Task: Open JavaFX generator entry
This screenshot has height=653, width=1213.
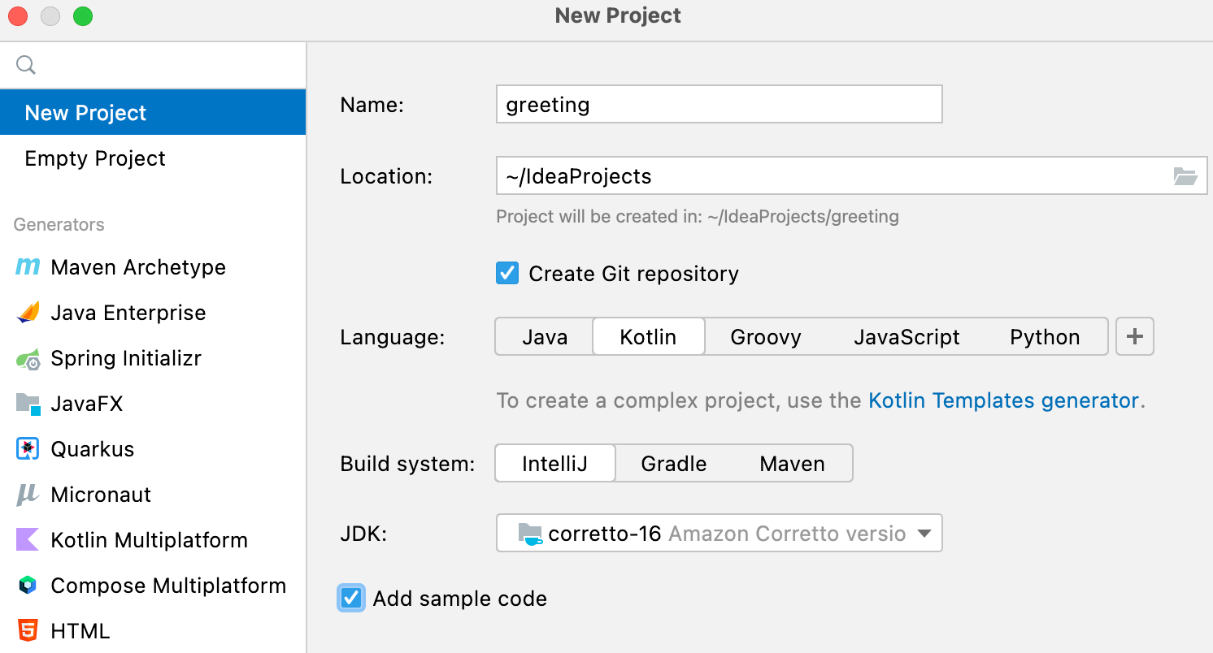Action: (x=153, y=404)
